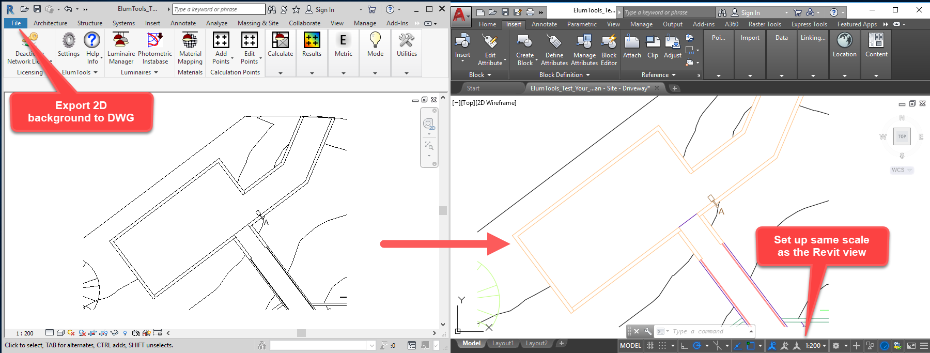Click the Adjust reference tool

coord(673,47)
